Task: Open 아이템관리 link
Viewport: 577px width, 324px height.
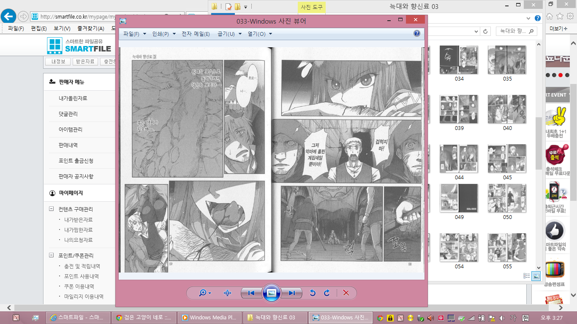Action: (71, 130)
